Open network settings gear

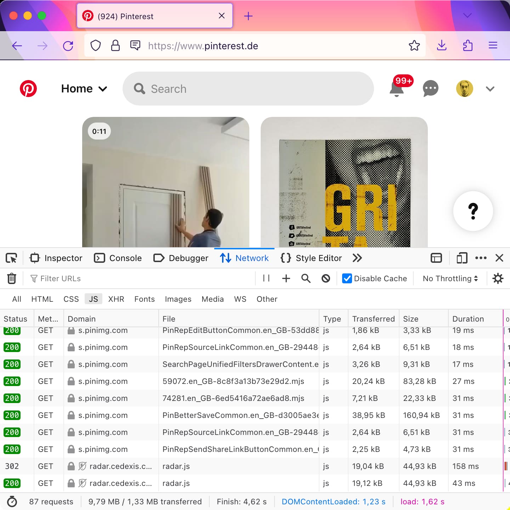pos(498,278)
